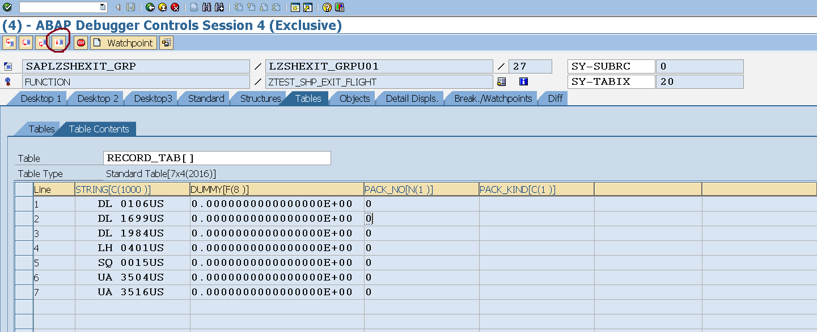The image size is (817, 332).
Task: Click the layout icon right of Watchpoint
Action: pos(166,42)
